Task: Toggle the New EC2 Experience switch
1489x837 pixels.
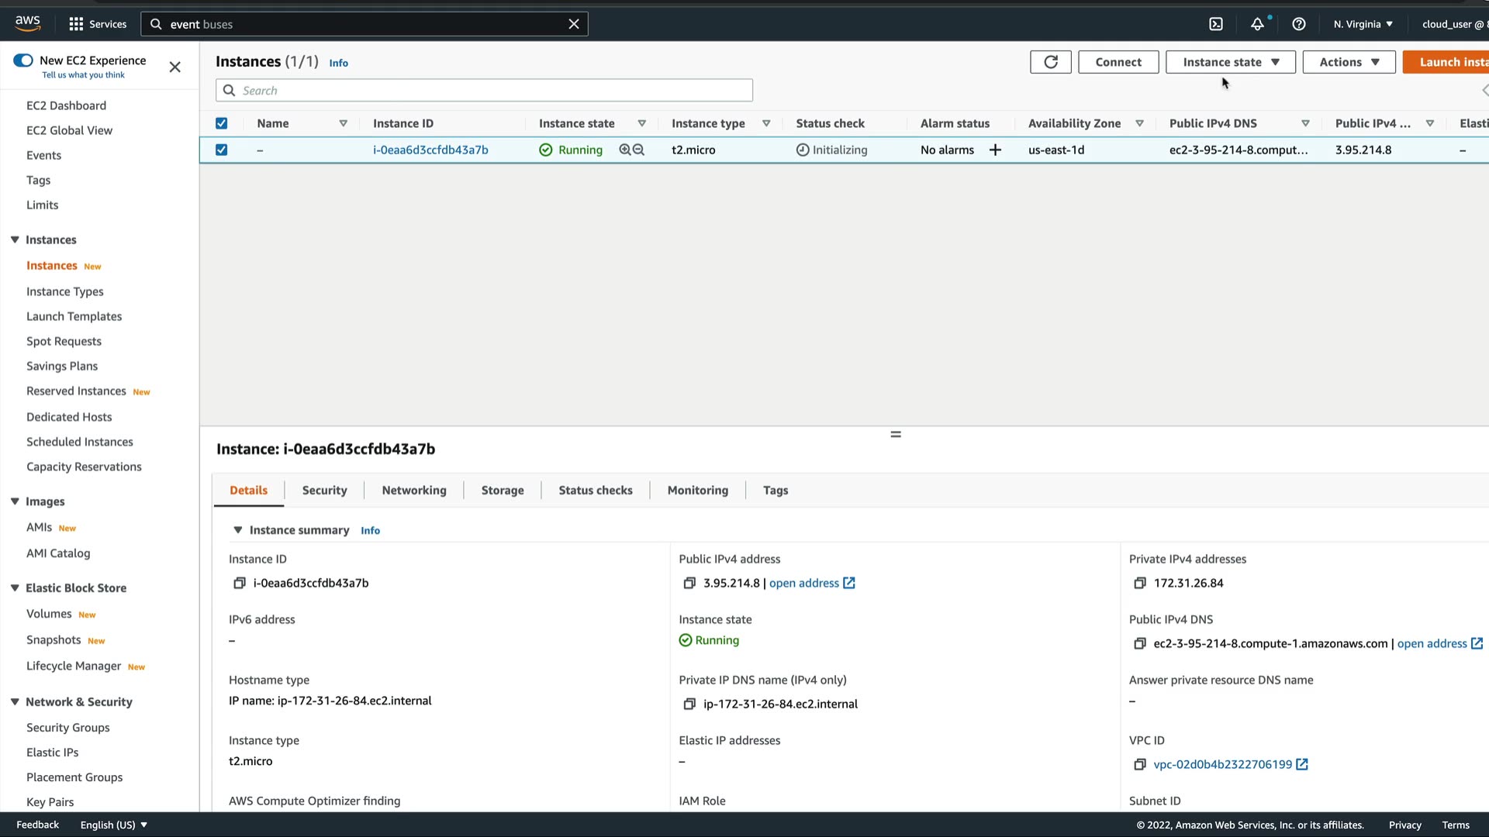Action: pos(23,60)
